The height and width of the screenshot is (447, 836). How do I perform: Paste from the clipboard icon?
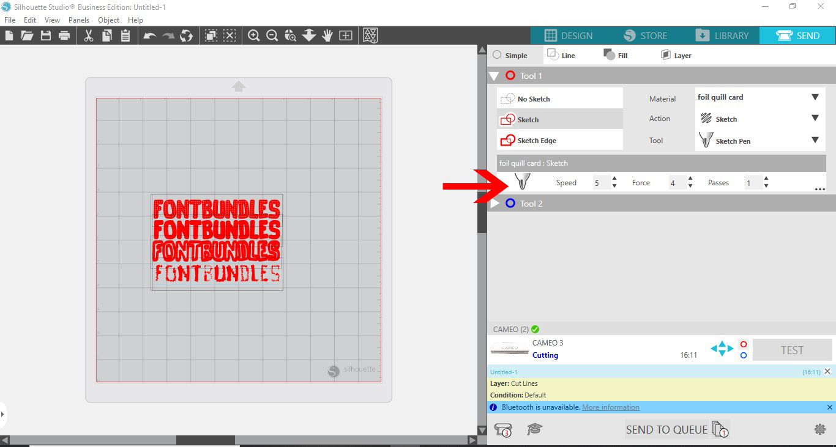coord(125,35)
